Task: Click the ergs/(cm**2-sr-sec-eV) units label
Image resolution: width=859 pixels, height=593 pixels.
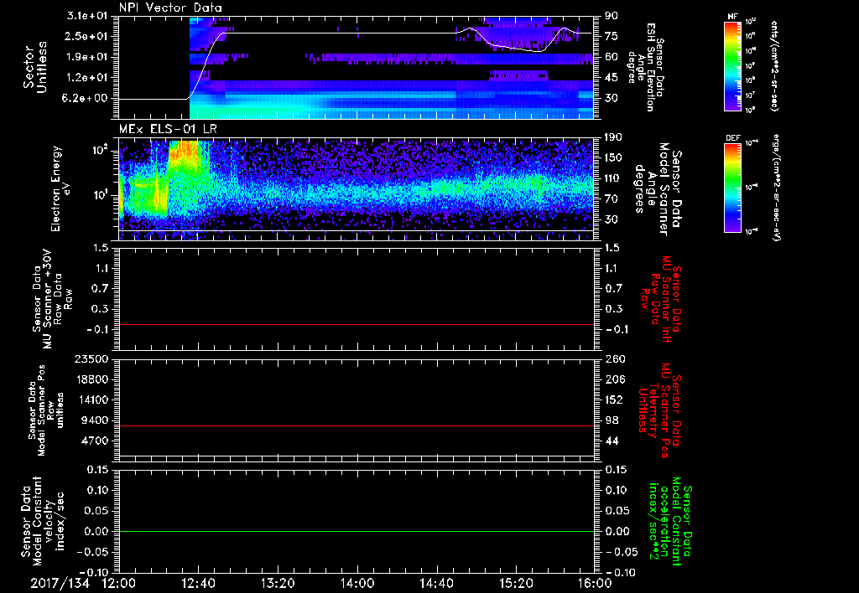Action: pyautogui.click(x=776, y=188)
